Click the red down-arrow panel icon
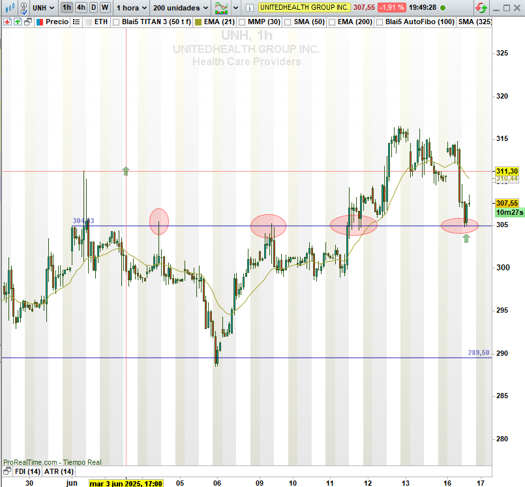The width and height of the screenshot is (525, 487). pyautogui.click(x=7, y=22)
